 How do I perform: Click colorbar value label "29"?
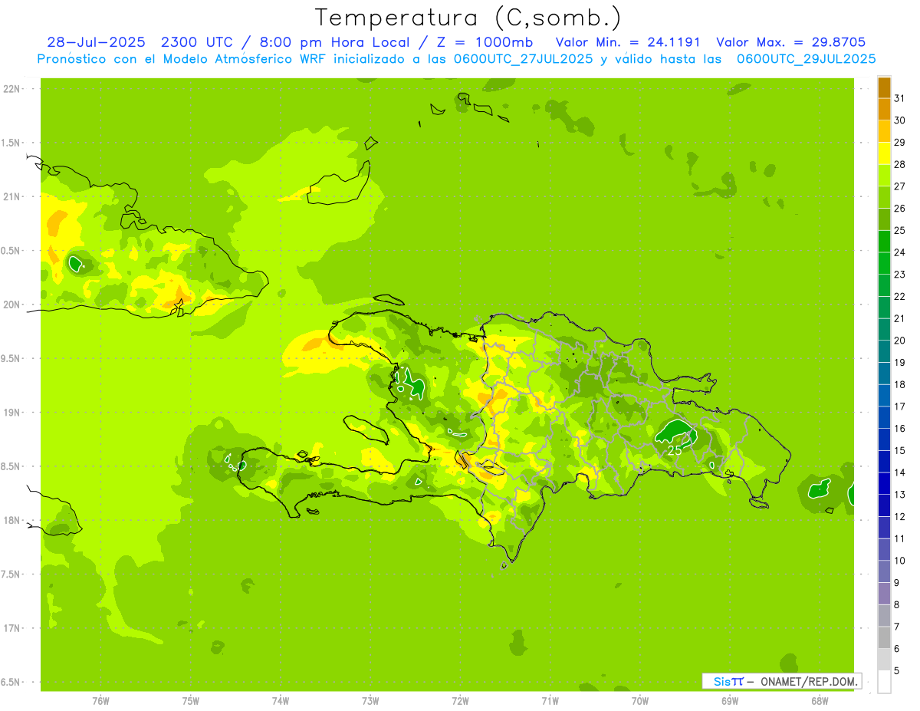coord(900,142)
